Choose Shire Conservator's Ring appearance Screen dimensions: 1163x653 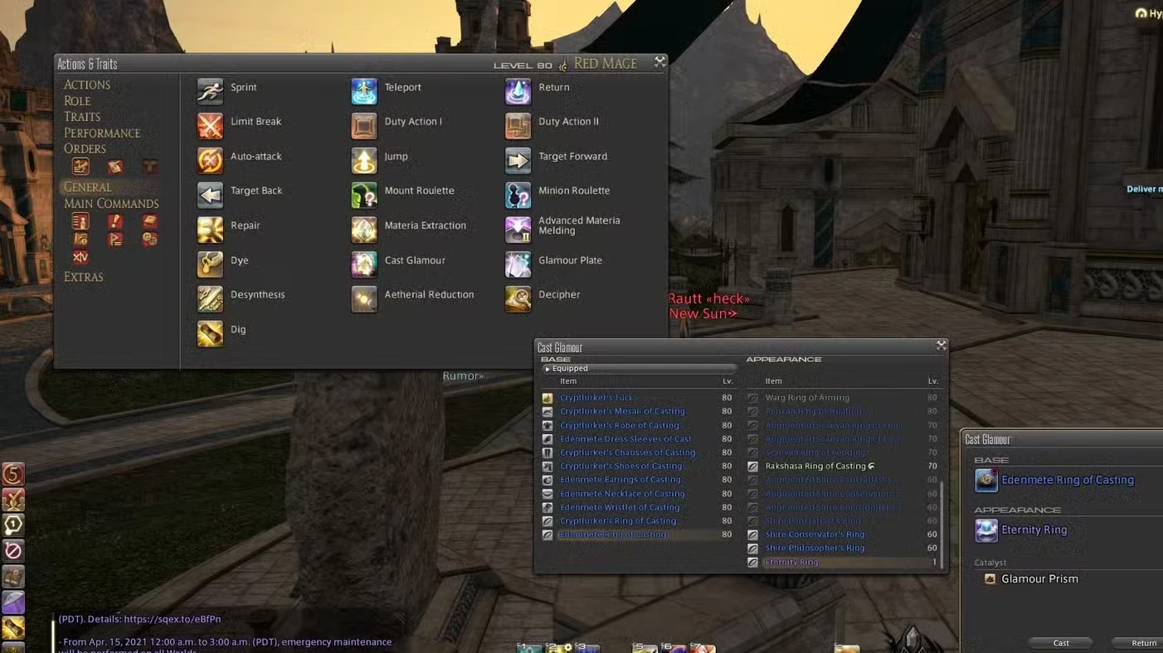842,535
